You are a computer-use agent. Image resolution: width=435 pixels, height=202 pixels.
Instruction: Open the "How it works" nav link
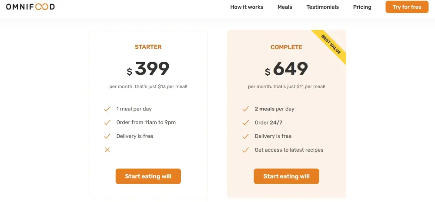[x=247, y=7]
